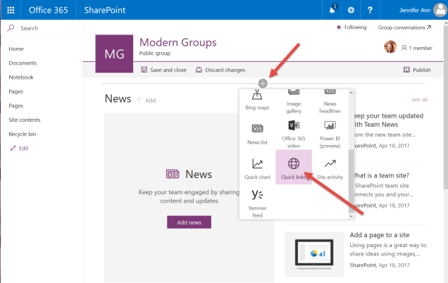
Task: Select the Site activity web part
Action: pos(330,168)
